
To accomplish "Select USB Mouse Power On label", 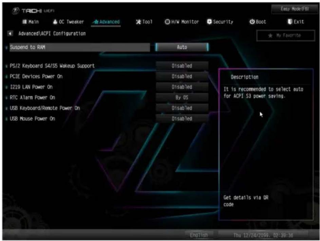I will [x=33, y=119].
